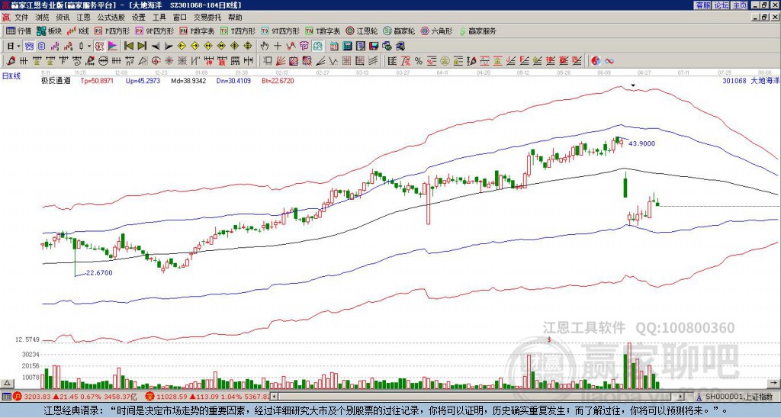This screenshot has width=781, height=418.
Task: Open 赢家服务 with the dollar icon
Action: point(477,31)
